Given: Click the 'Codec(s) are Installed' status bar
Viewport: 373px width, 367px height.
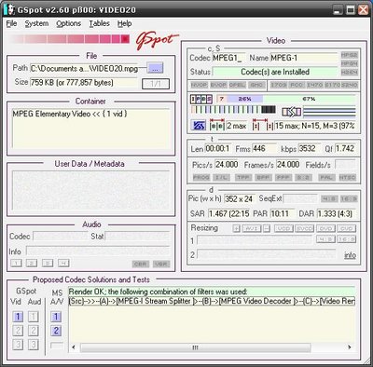Looking at the screenshot, I should 275,72.
